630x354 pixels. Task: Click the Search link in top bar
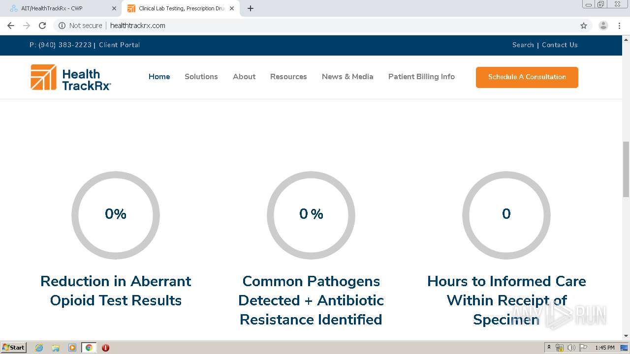click(x=523, y=45)
